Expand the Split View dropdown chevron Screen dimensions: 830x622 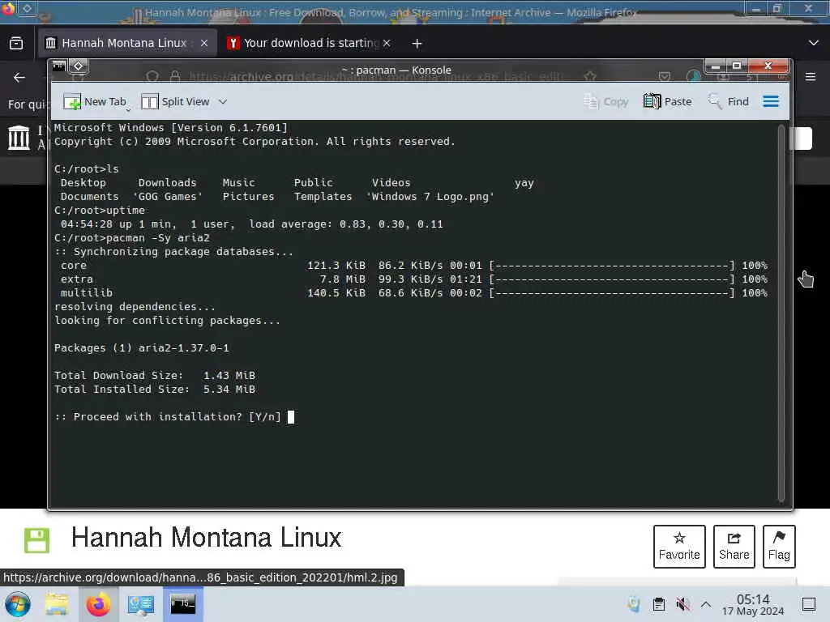(x=223, y=101)
